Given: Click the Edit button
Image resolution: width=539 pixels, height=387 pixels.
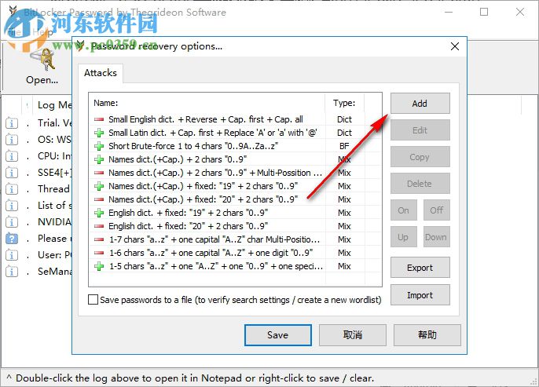Looking at the screenshot, I should point(420,130).
